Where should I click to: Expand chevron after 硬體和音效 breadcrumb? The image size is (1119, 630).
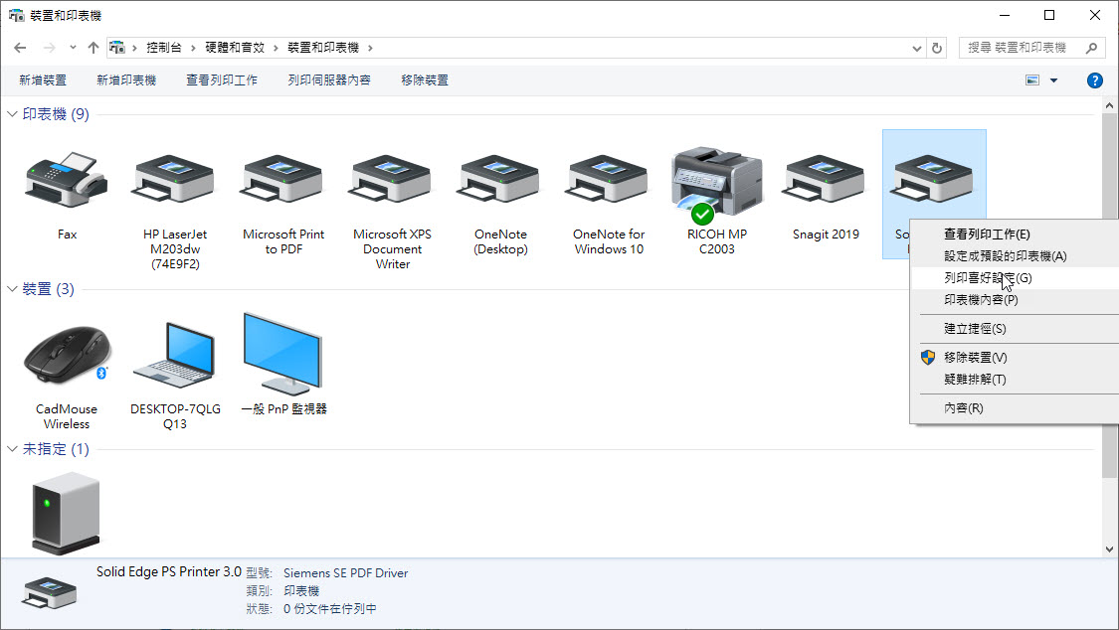pyautogui.click(x=276, y=48)
